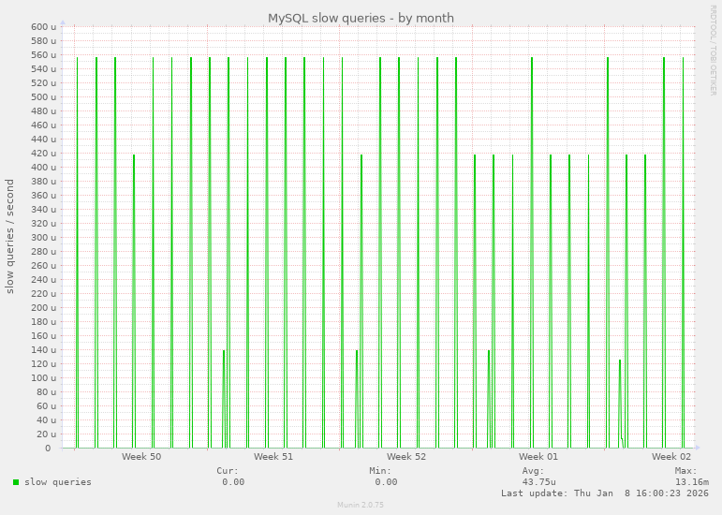Screen dimensions: 722x515
Task: Click the 'Munin 2.0.75' footer text
Action: click(361, 505)
